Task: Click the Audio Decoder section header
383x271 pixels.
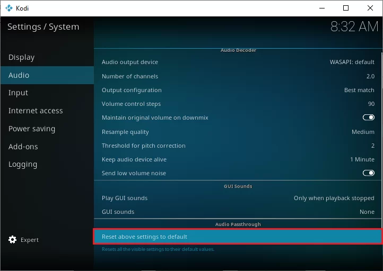Action: pyautogui.click(x=238, y=50)
